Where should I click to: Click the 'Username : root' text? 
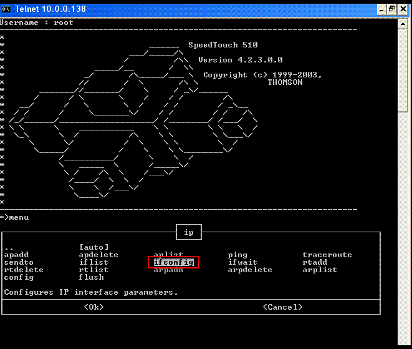(37, 22)
